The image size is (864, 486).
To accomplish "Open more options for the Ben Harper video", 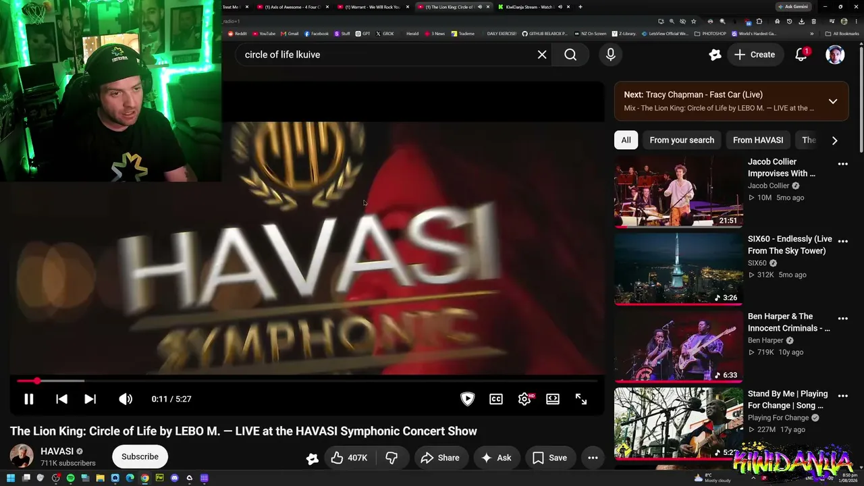I will pyautogui.click(x=842, y=319).
